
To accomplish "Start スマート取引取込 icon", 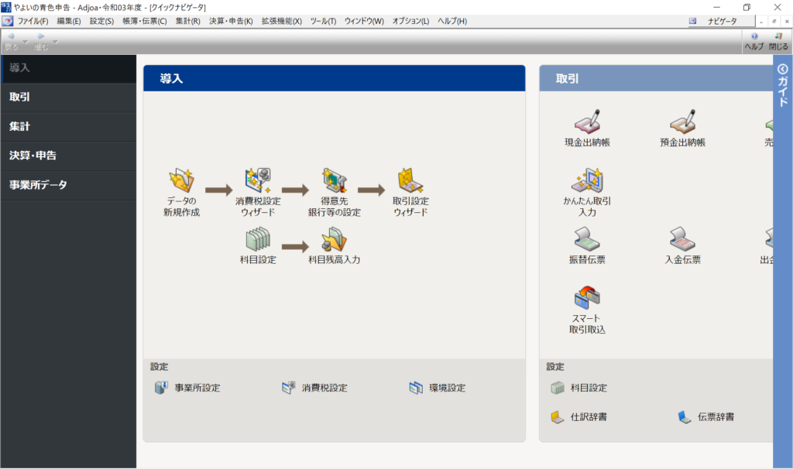I will click(x=587, y=299).
